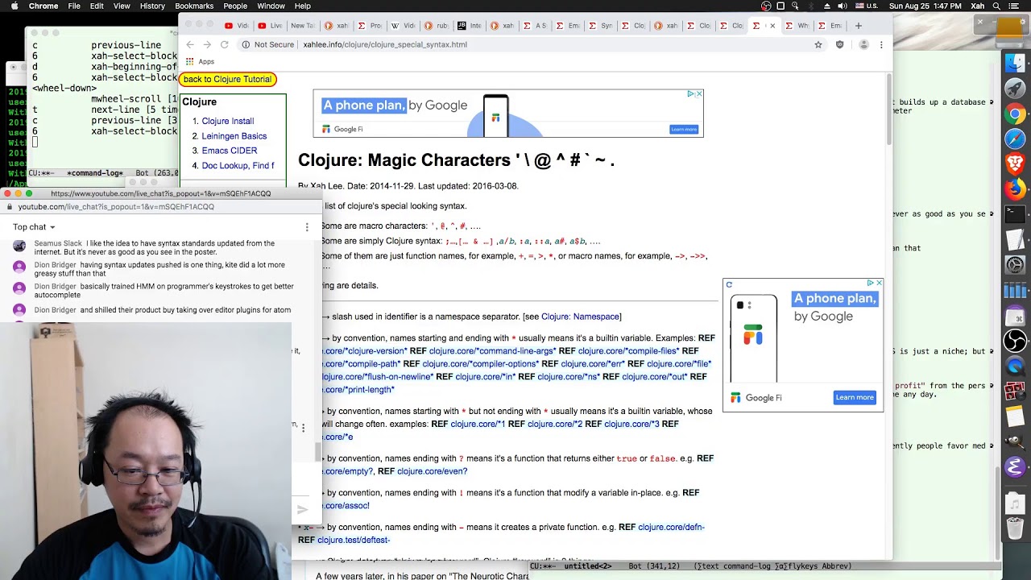This screenshot has width=1031, height=580.
Task: Open Spotlight search in menu bar
Action: (998, 6)
